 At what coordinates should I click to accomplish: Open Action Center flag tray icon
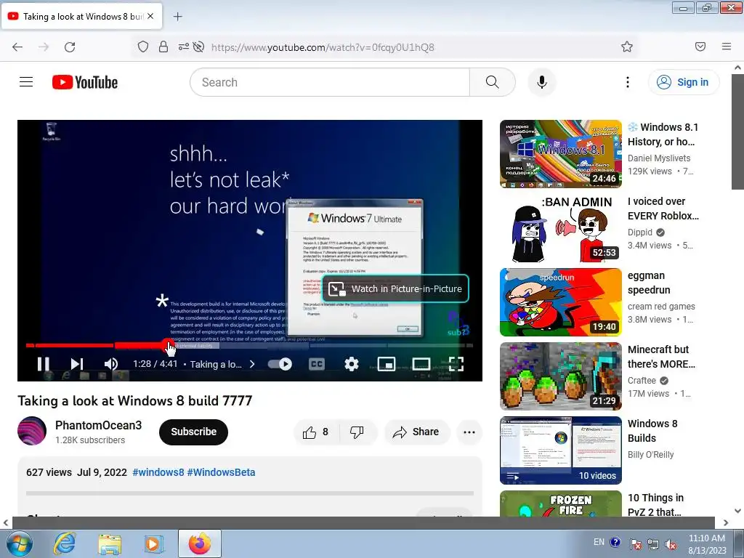(x=635, y=544)
